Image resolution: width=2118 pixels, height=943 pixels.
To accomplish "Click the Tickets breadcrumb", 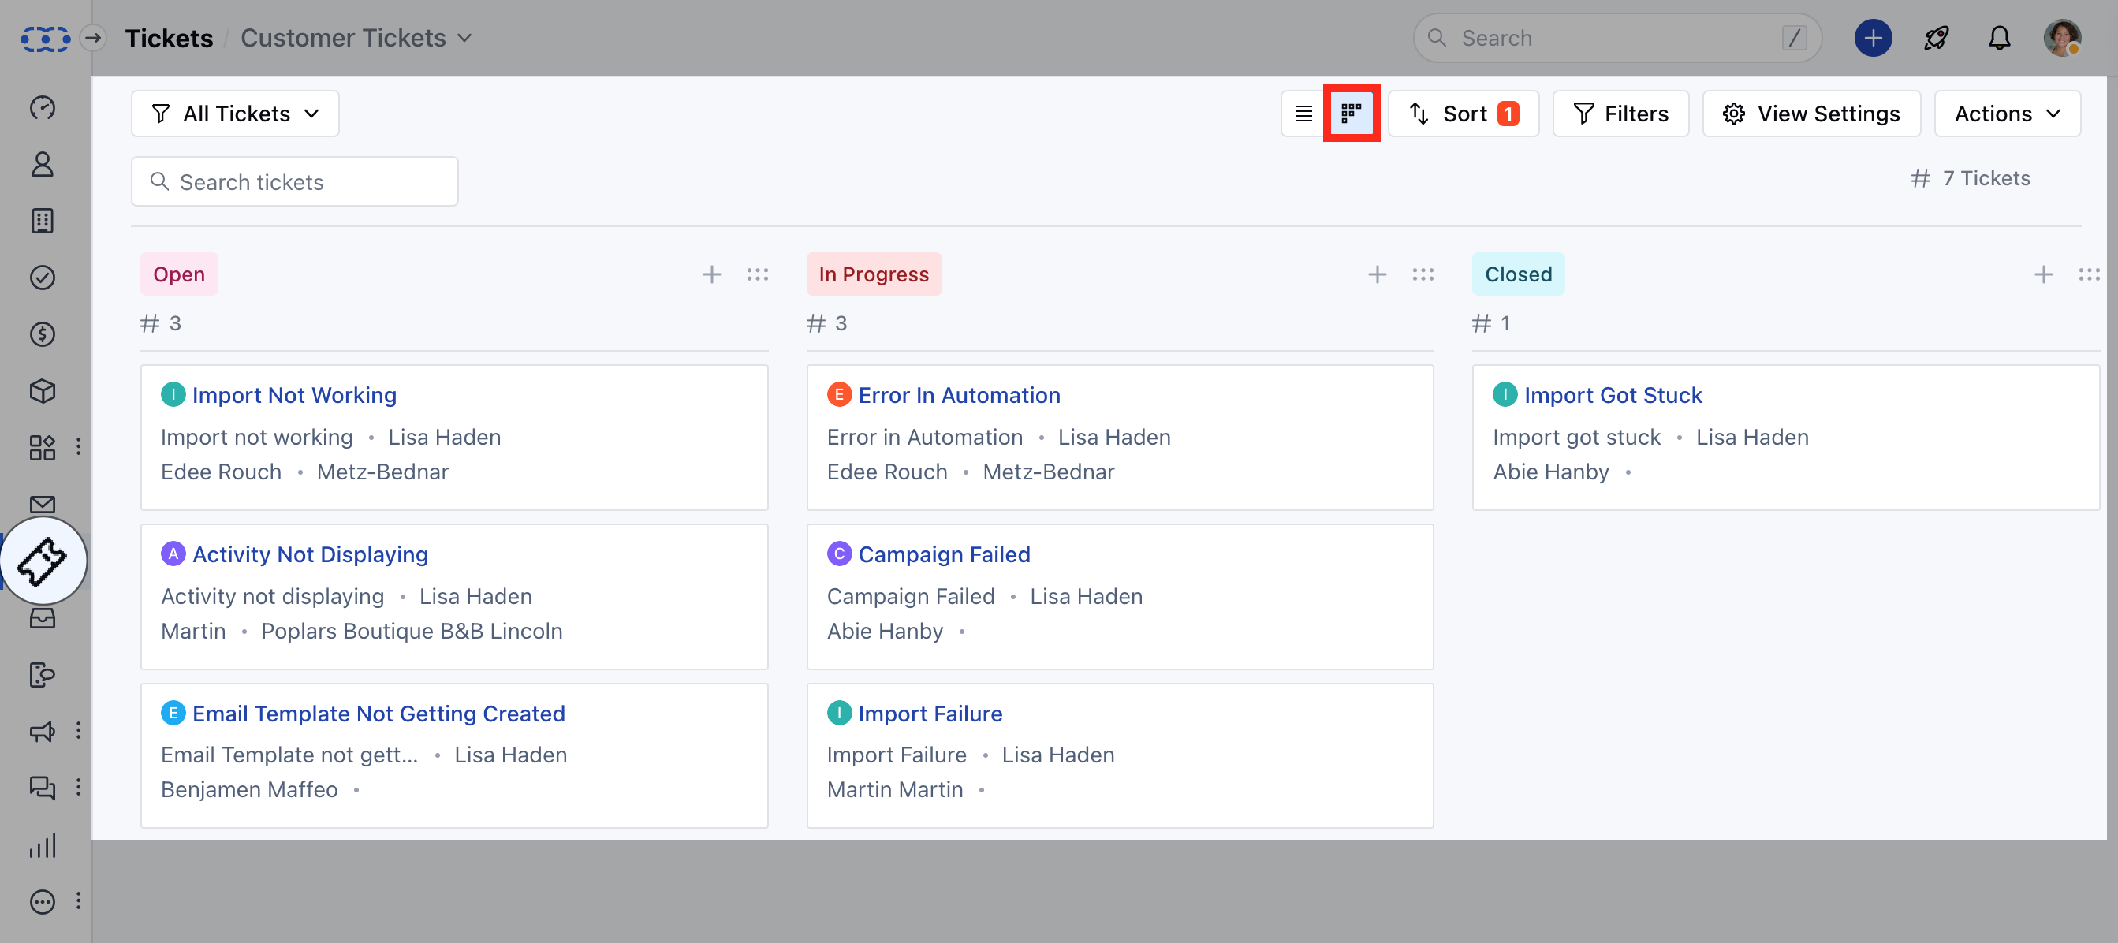I will pos(169,38).
